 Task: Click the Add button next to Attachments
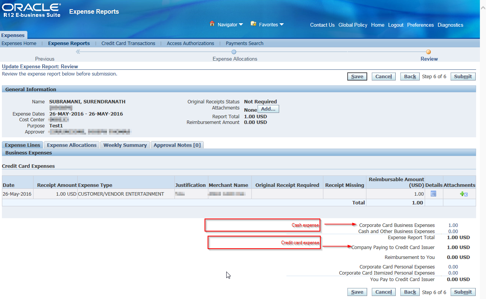[268, 109]
